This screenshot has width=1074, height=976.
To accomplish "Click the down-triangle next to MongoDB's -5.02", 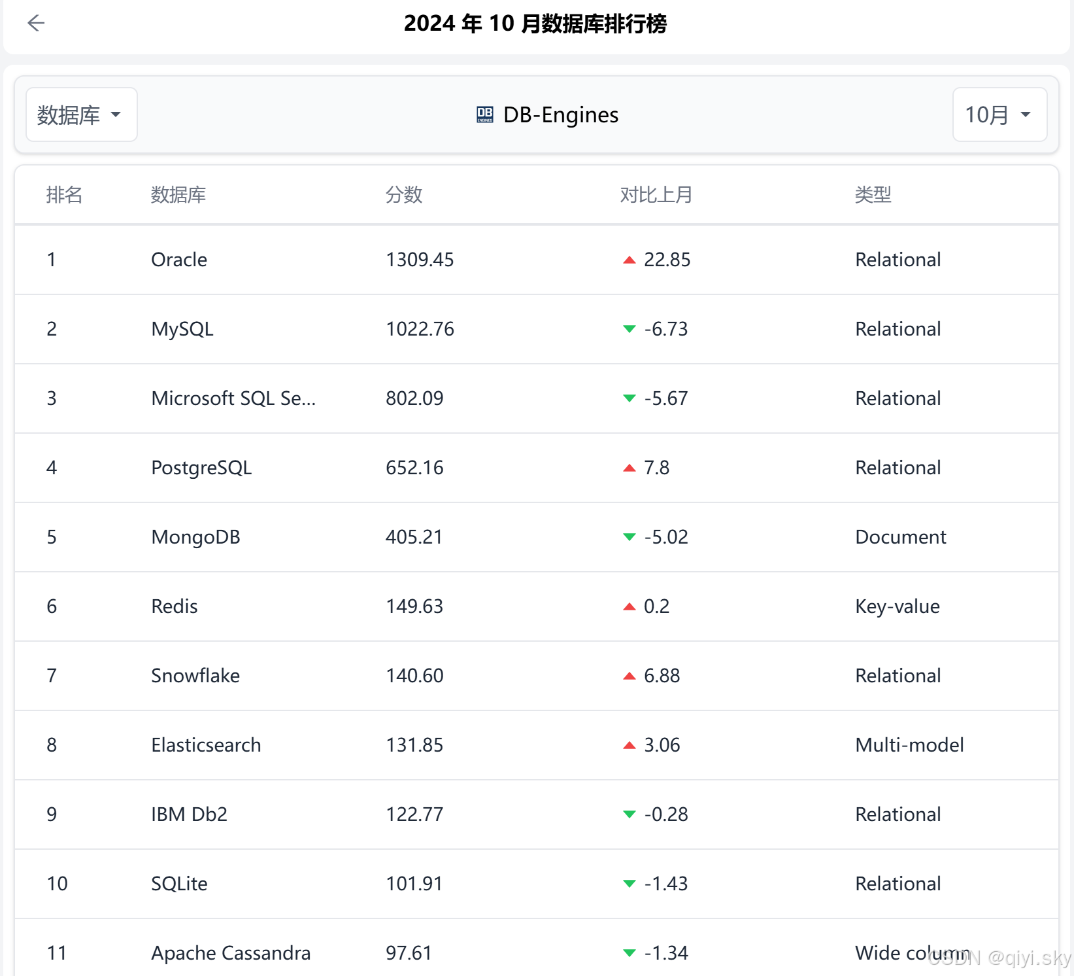I will pyautogui.click(x=629, y=538).
